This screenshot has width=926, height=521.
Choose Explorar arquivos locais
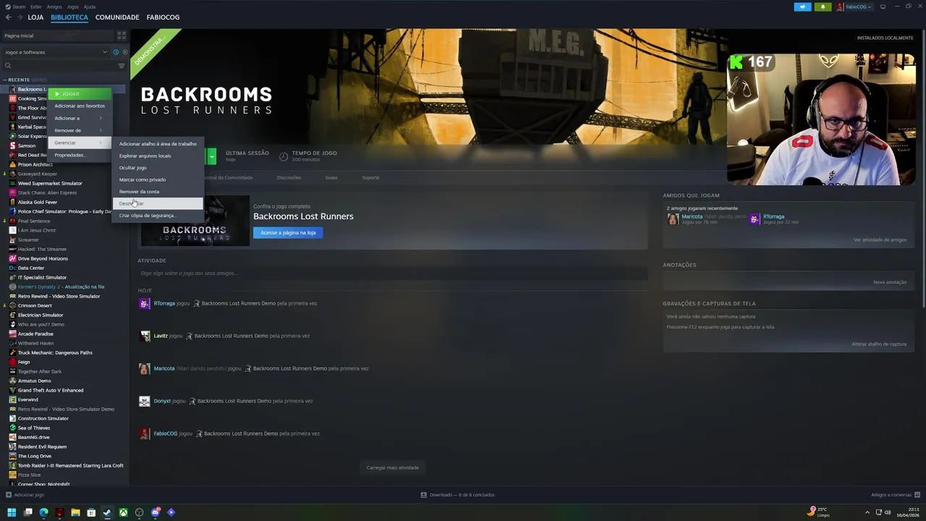158,156
